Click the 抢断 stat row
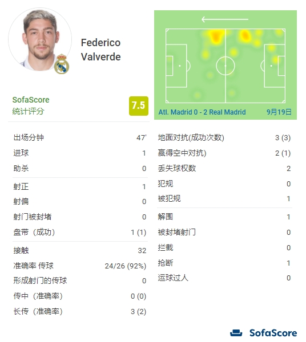 (x=224, y=263)
